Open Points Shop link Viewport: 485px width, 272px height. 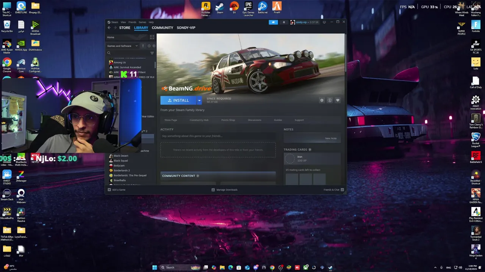(x=228, y=120)
